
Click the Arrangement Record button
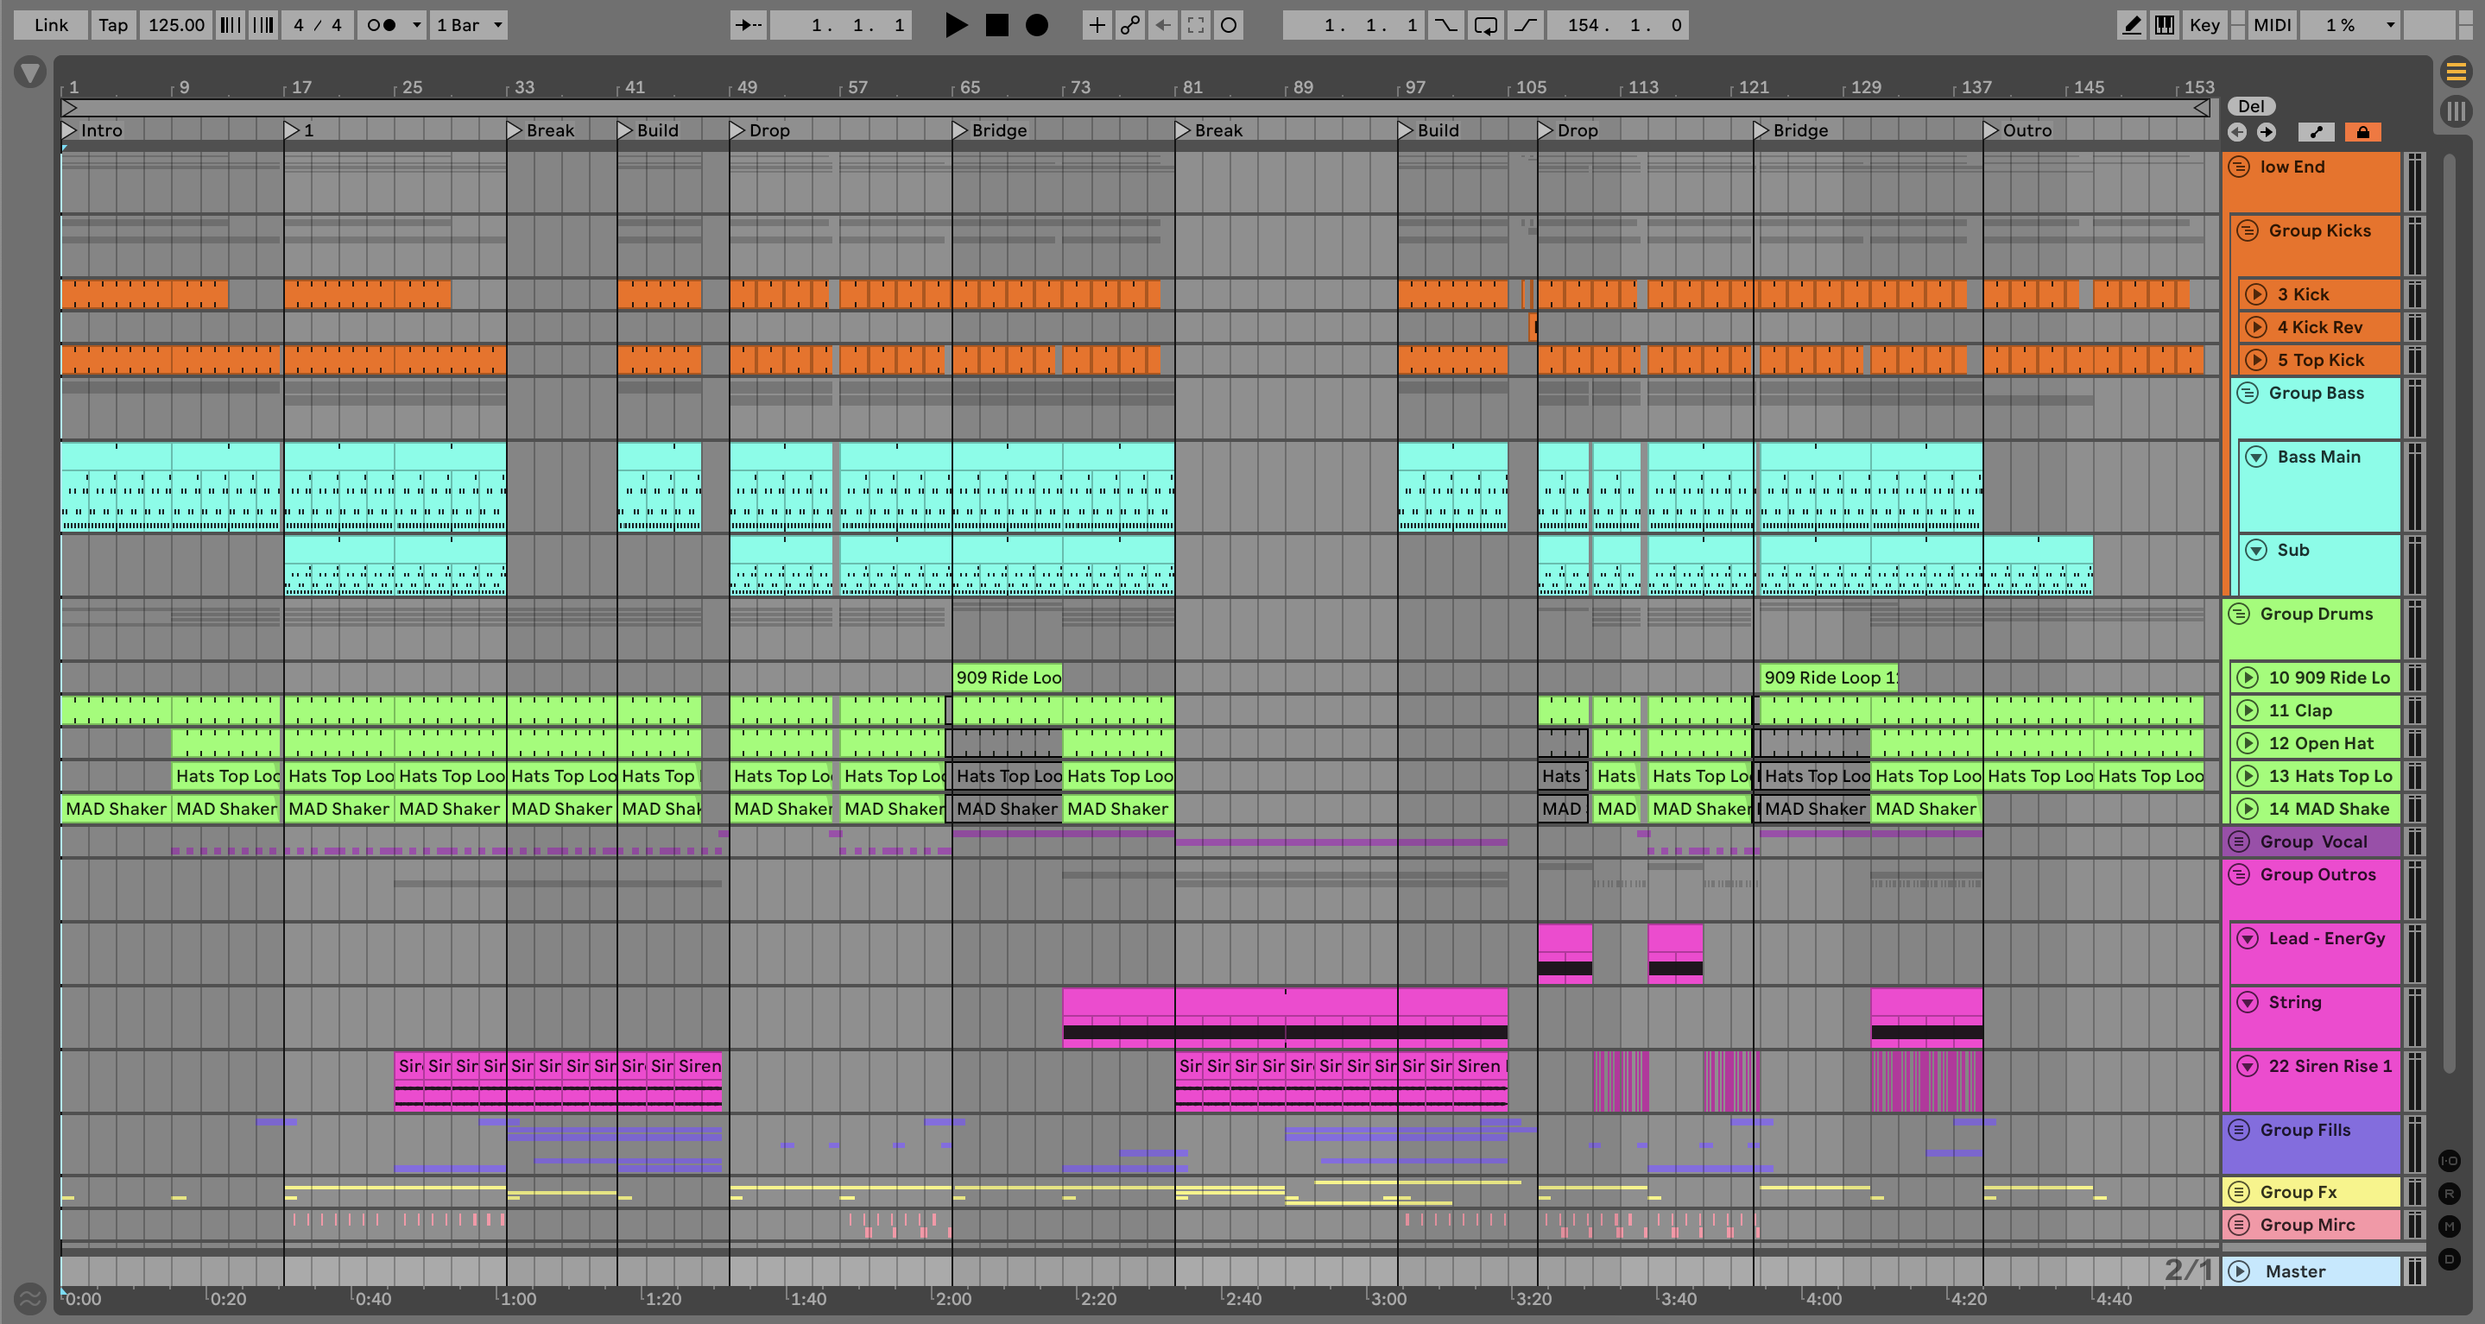(1036, 25)
